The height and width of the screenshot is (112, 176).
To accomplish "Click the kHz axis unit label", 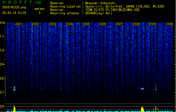I will (x=3, y=23).
